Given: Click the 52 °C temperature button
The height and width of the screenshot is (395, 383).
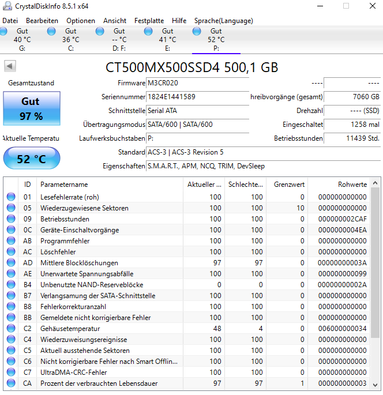Looking at the screenshot, I should (x=32, y=159).
